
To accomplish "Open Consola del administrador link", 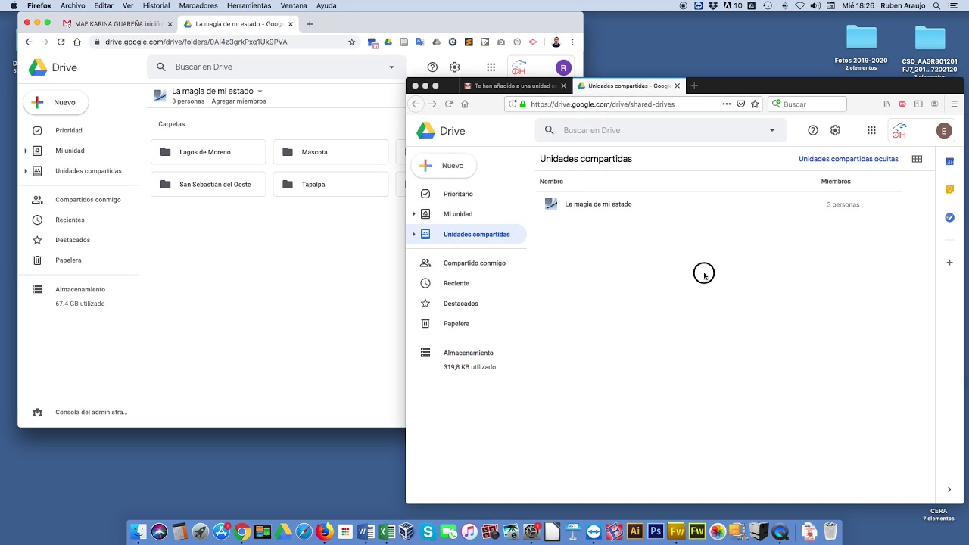I will coord(91,413).
